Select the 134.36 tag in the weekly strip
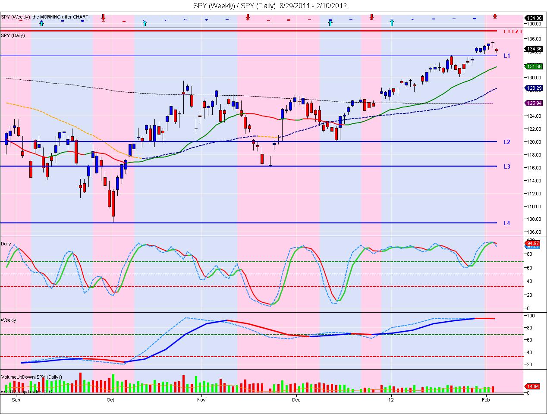547x414 pixels. (534, 18)
